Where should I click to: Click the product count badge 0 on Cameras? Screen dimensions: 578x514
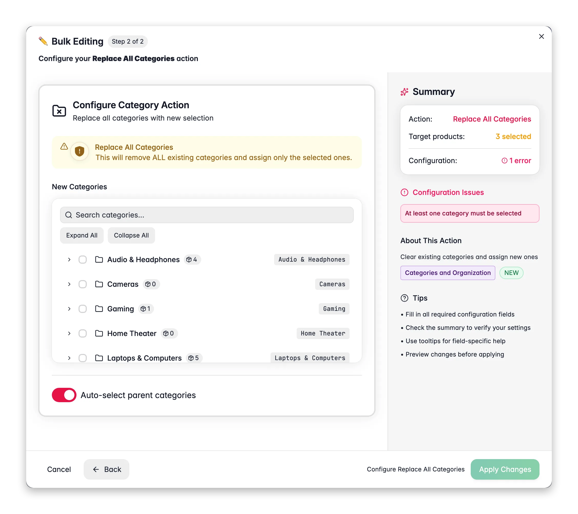pos(151,284)
